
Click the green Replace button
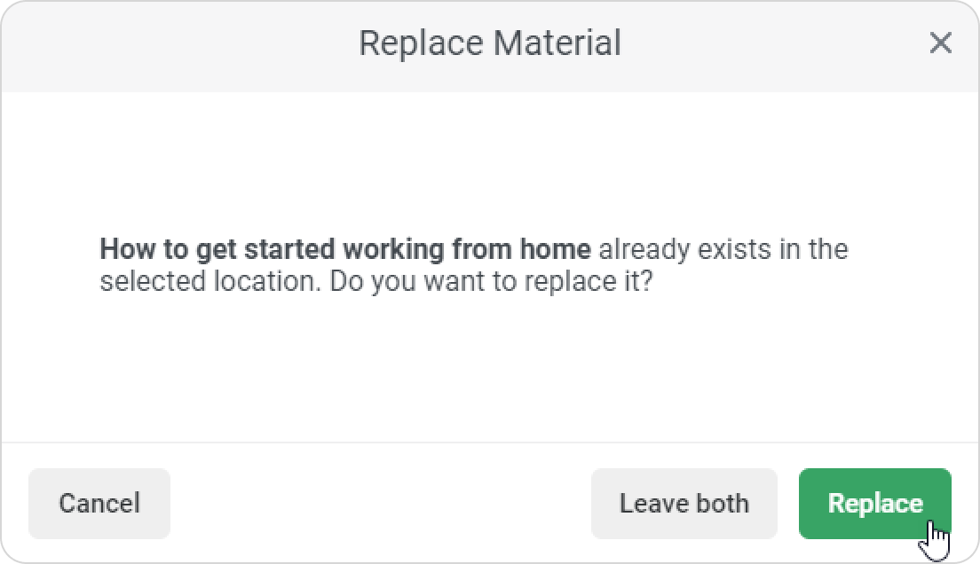click(874, 504)
